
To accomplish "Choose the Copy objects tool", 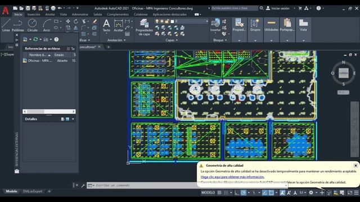I will point(68,27).
